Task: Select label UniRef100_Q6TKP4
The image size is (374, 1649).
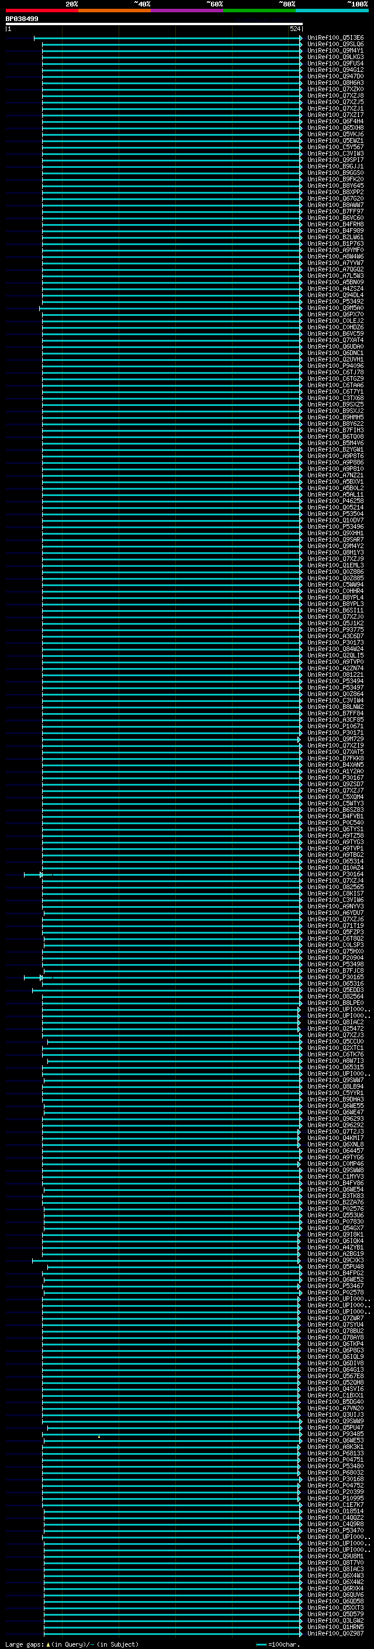Action: pyautogui.click(x=335, y=1344)
